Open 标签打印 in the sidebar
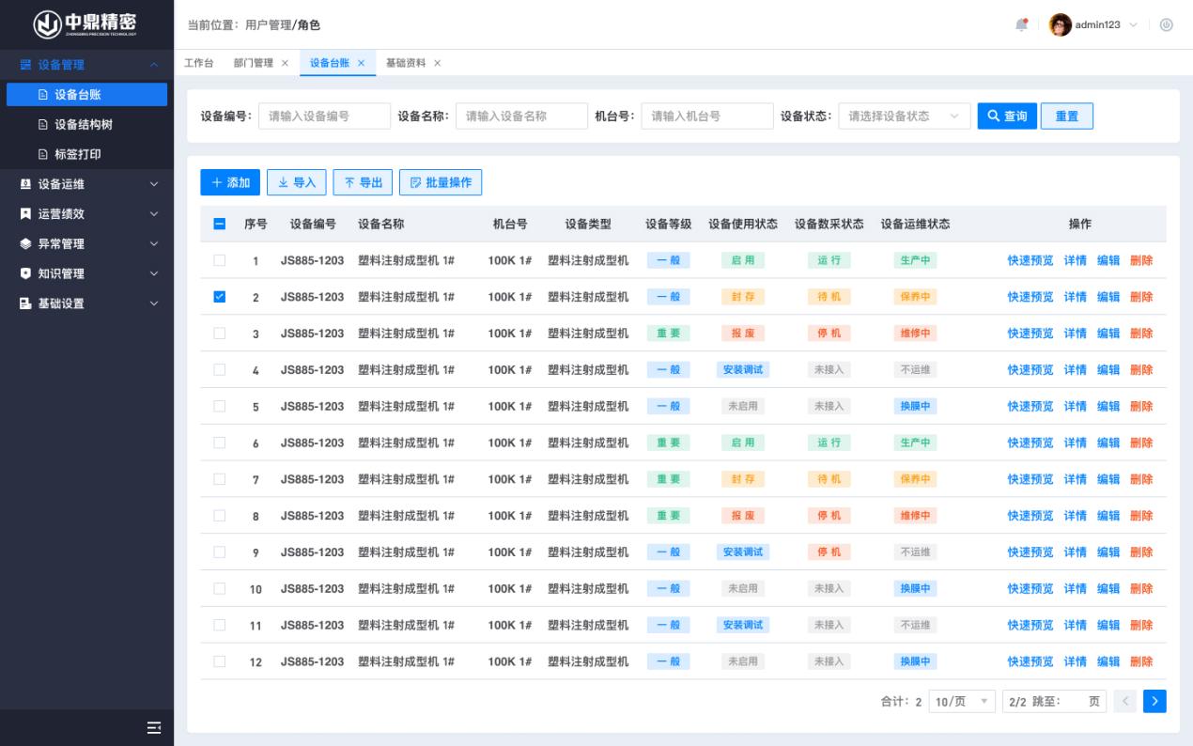The image size is (1193, 746). point(77,154)
